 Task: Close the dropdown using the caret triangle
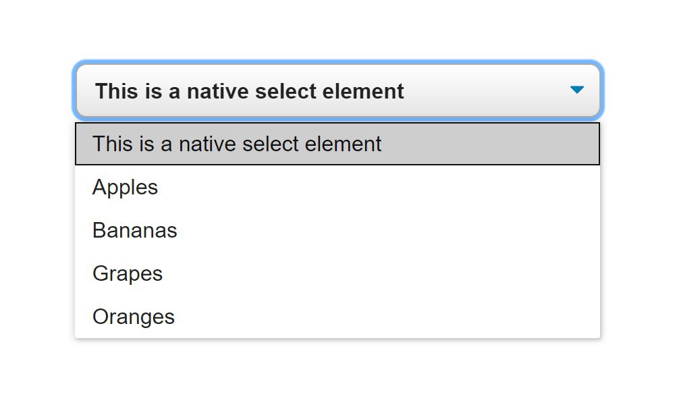point(577,90)
